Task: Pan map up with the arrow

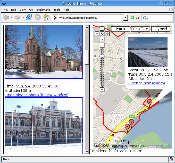Action: [102, 29]
